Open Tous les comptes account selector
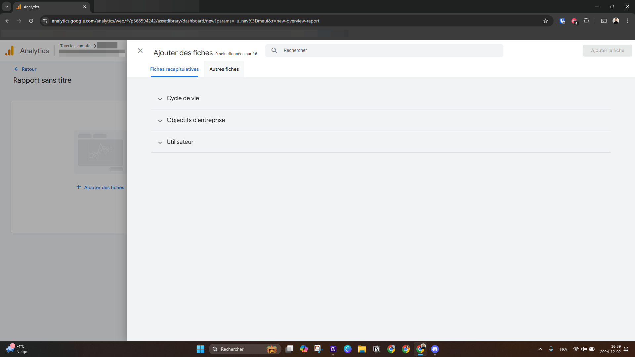The width and height of the screenshot is (635, 357). [x=78, y=46]
